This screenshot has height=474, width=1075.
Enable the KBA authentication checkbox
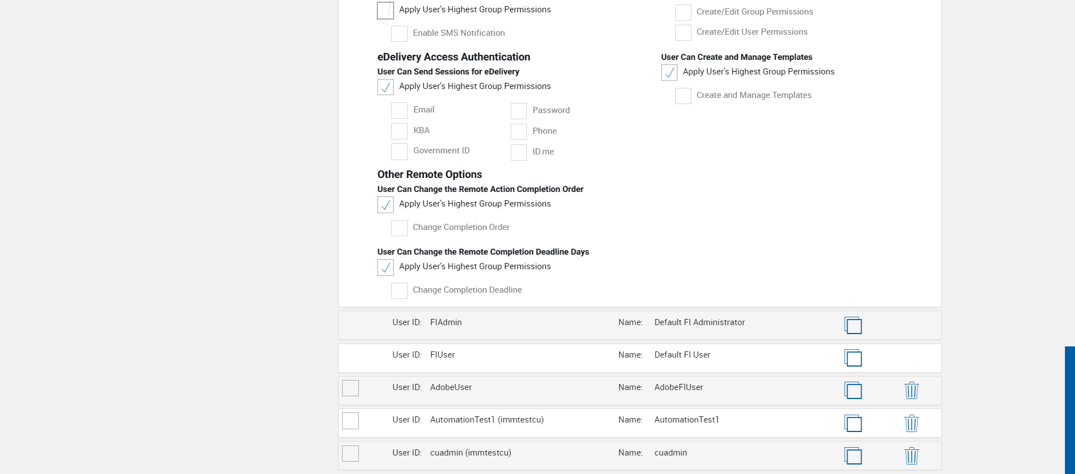399,131
